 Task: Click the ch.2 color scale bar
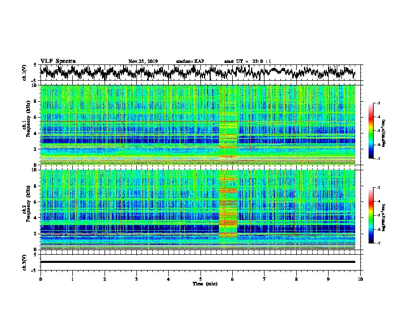click(x=371, y=215)
